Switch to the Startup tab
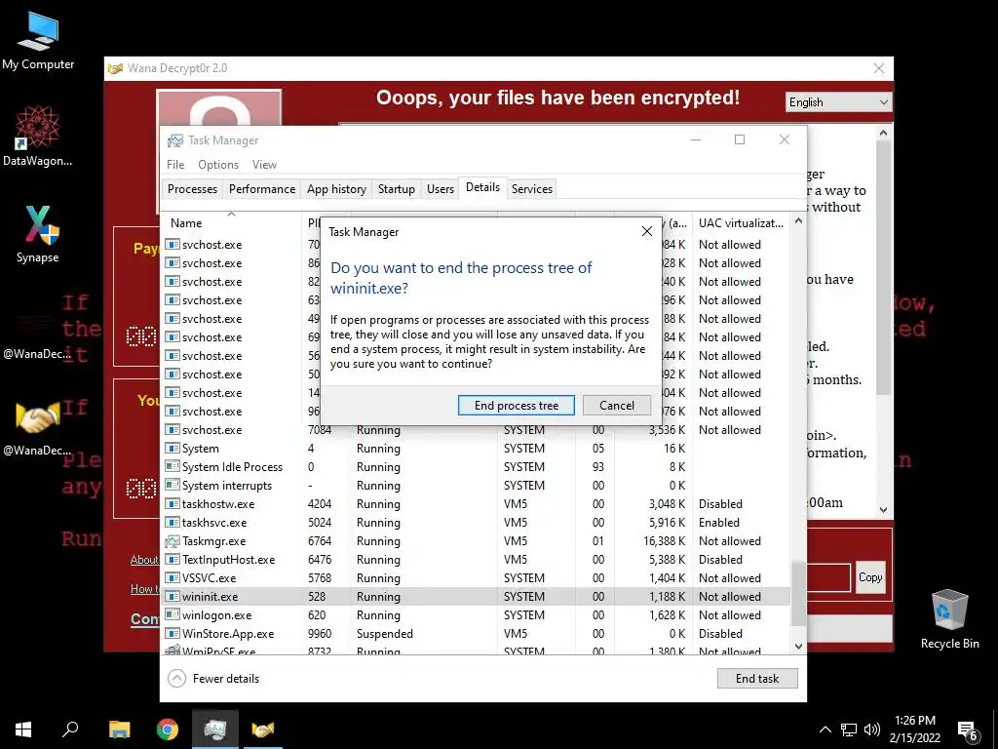This screenshot has height=749, width=998. pos(397,189)
